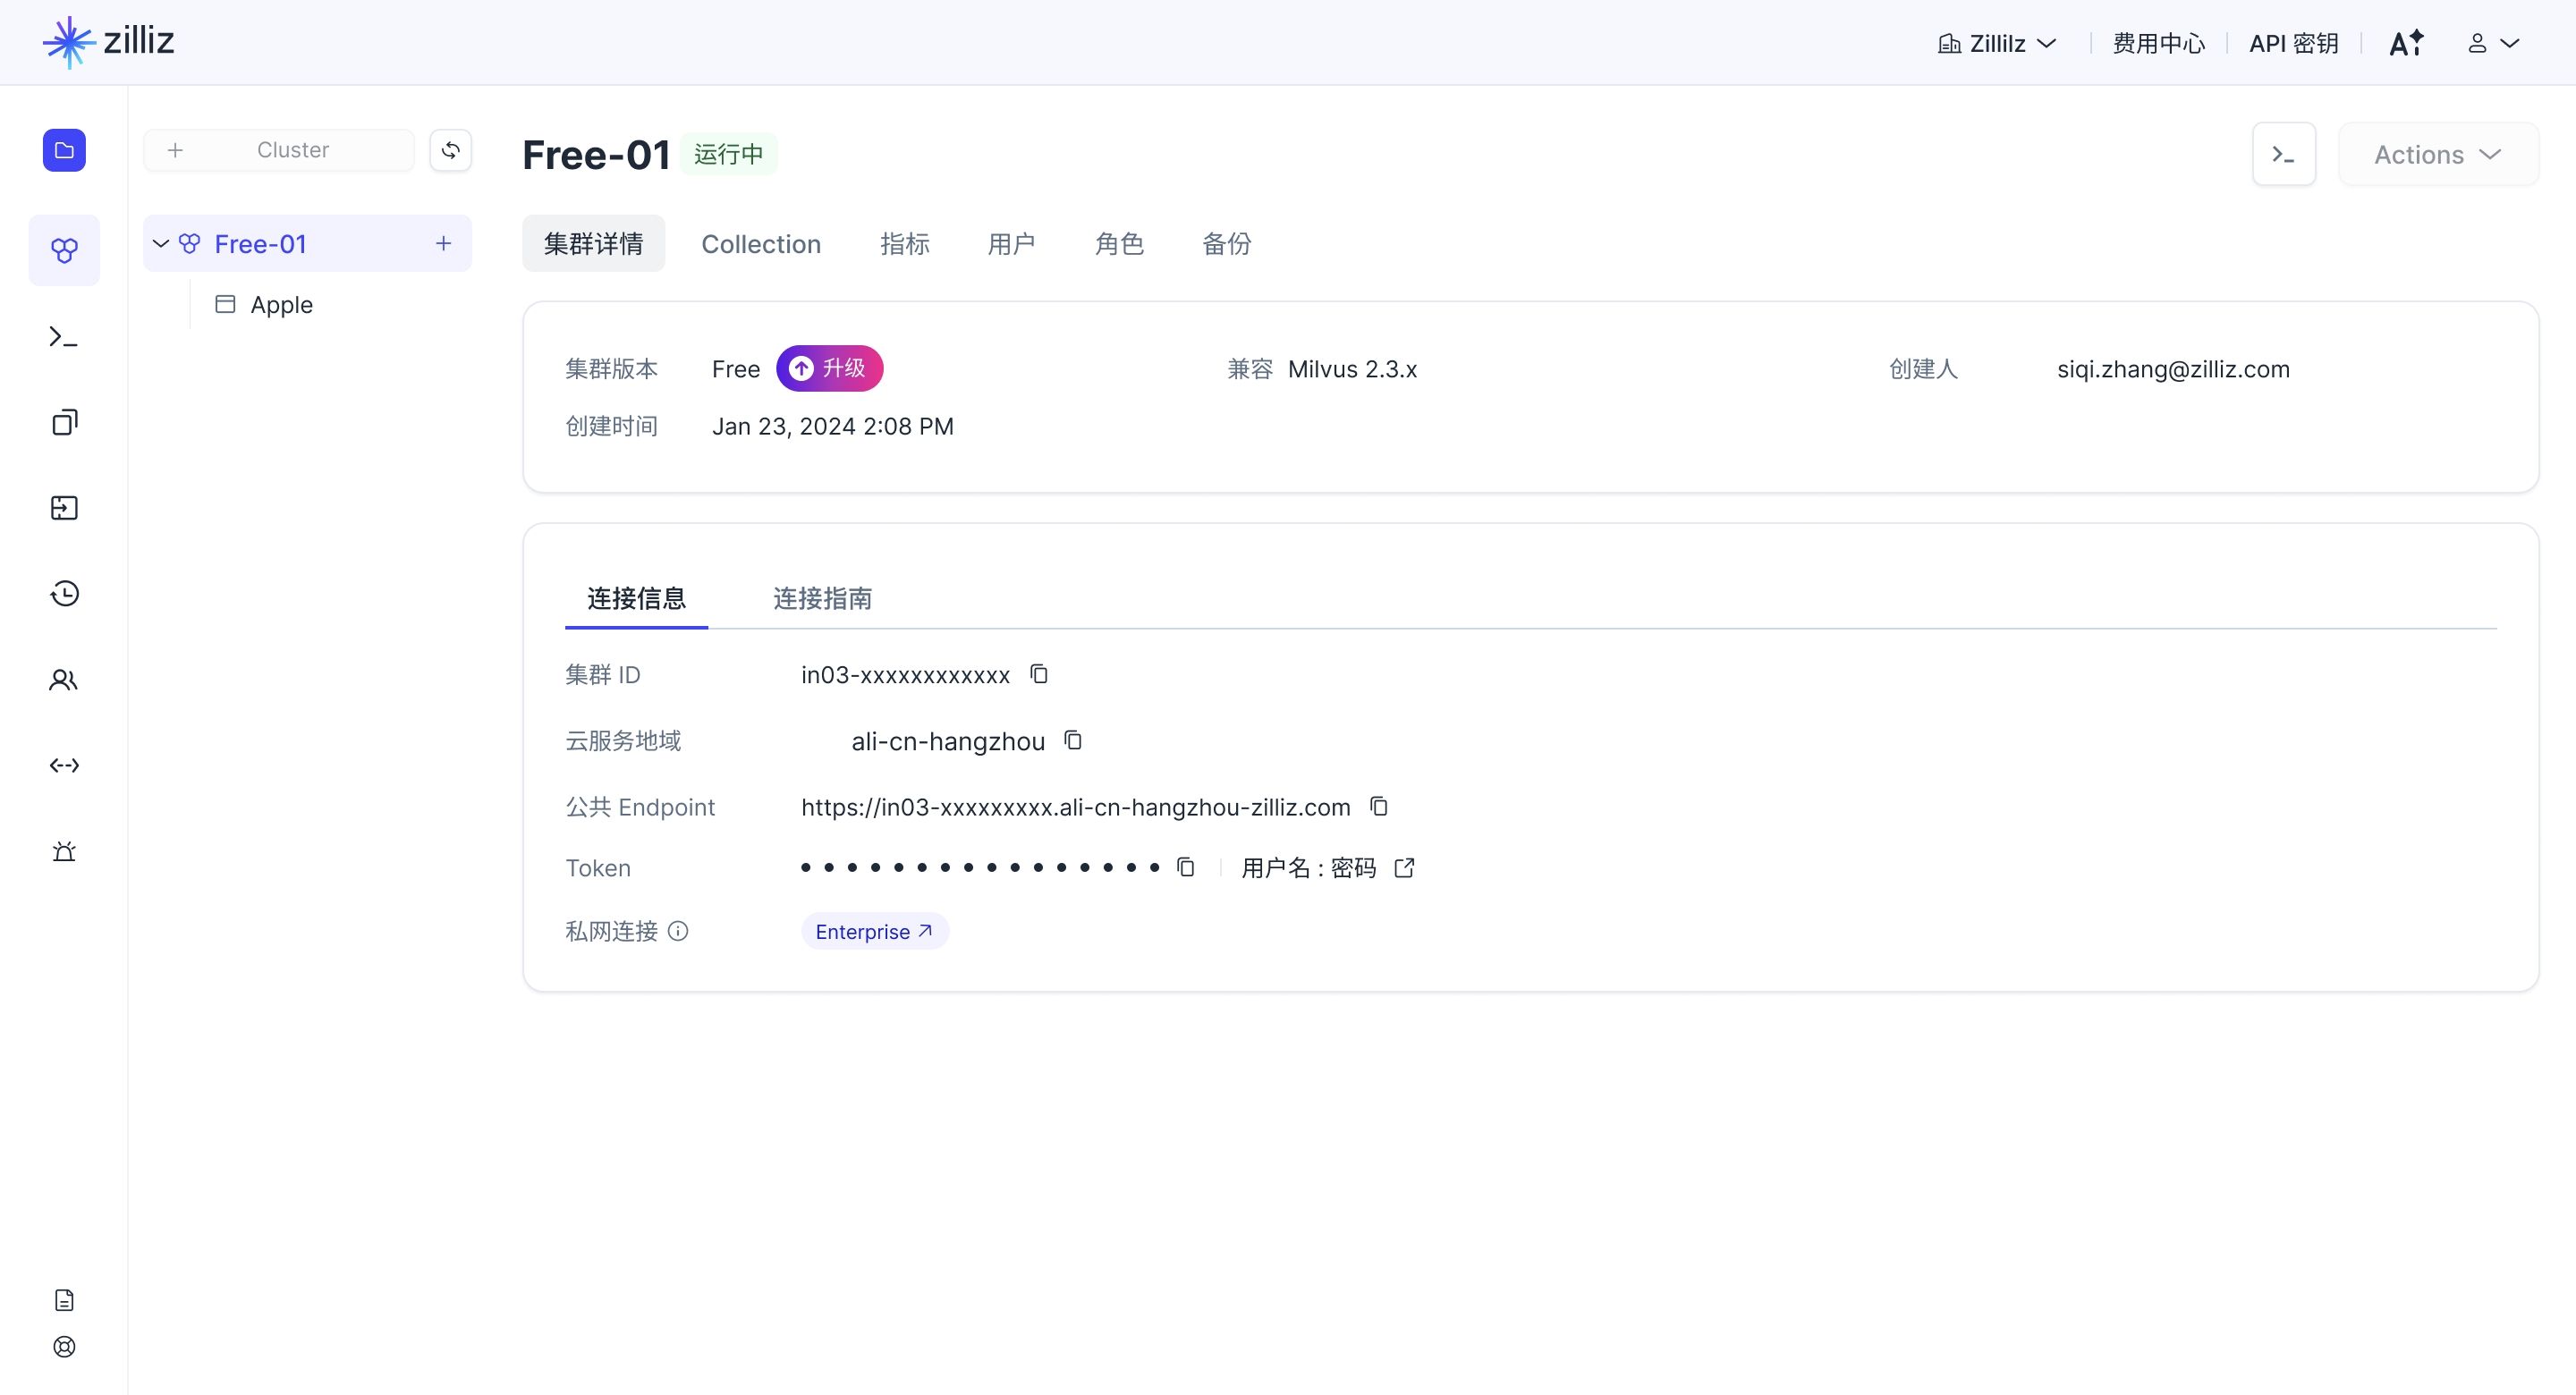2576x1395 pixels.
Task: Open the user account menu
Action: pos(2493,43)
